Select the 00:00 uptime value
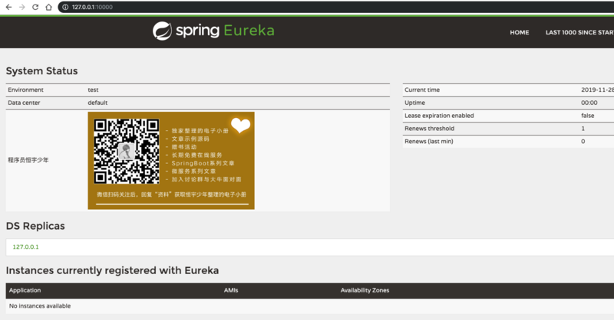Viewport: 614px width, 320px height. 589,103
